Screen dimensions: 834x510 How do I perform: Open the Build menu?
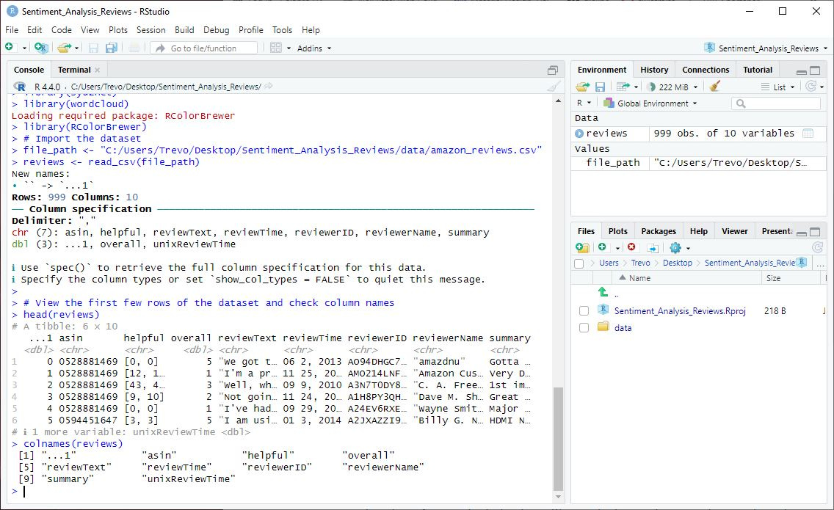click(x=184, y=30)
